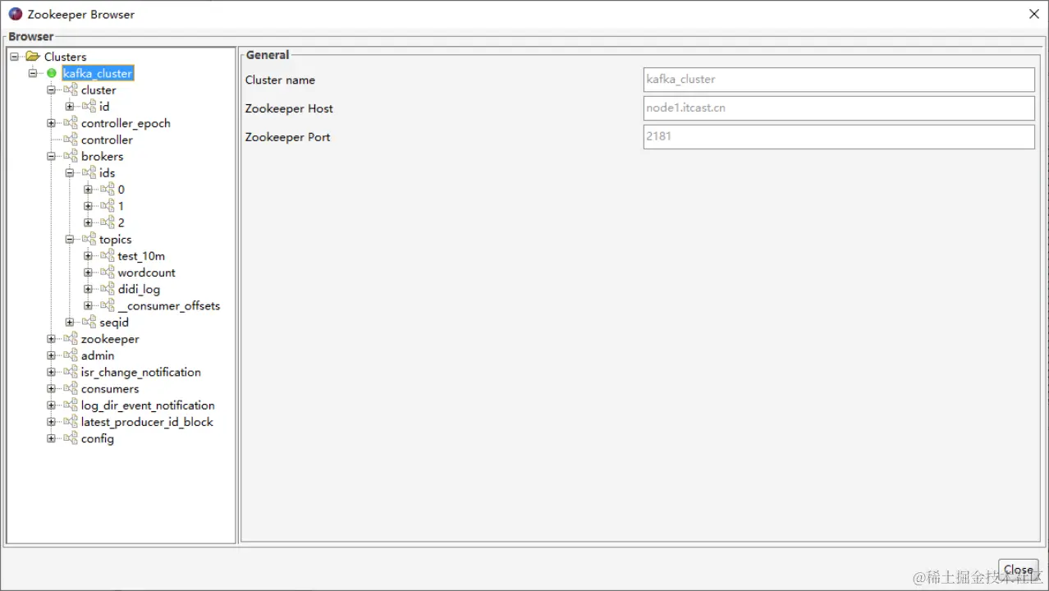
Task: Click the node icon beside config
Action: click(71, 438)
